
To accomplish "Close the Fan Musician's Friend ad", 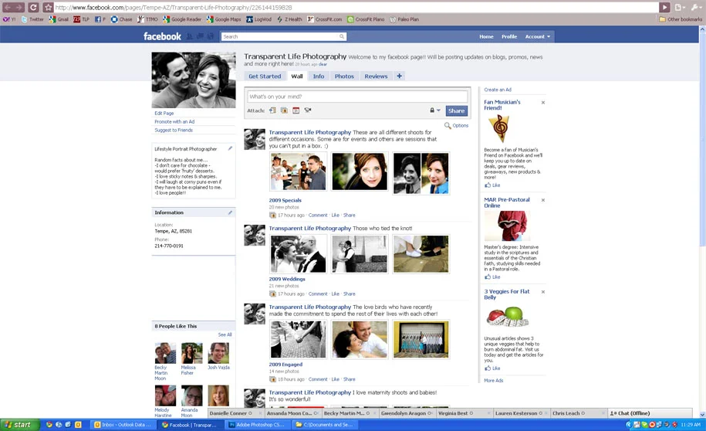I will 543,103.
